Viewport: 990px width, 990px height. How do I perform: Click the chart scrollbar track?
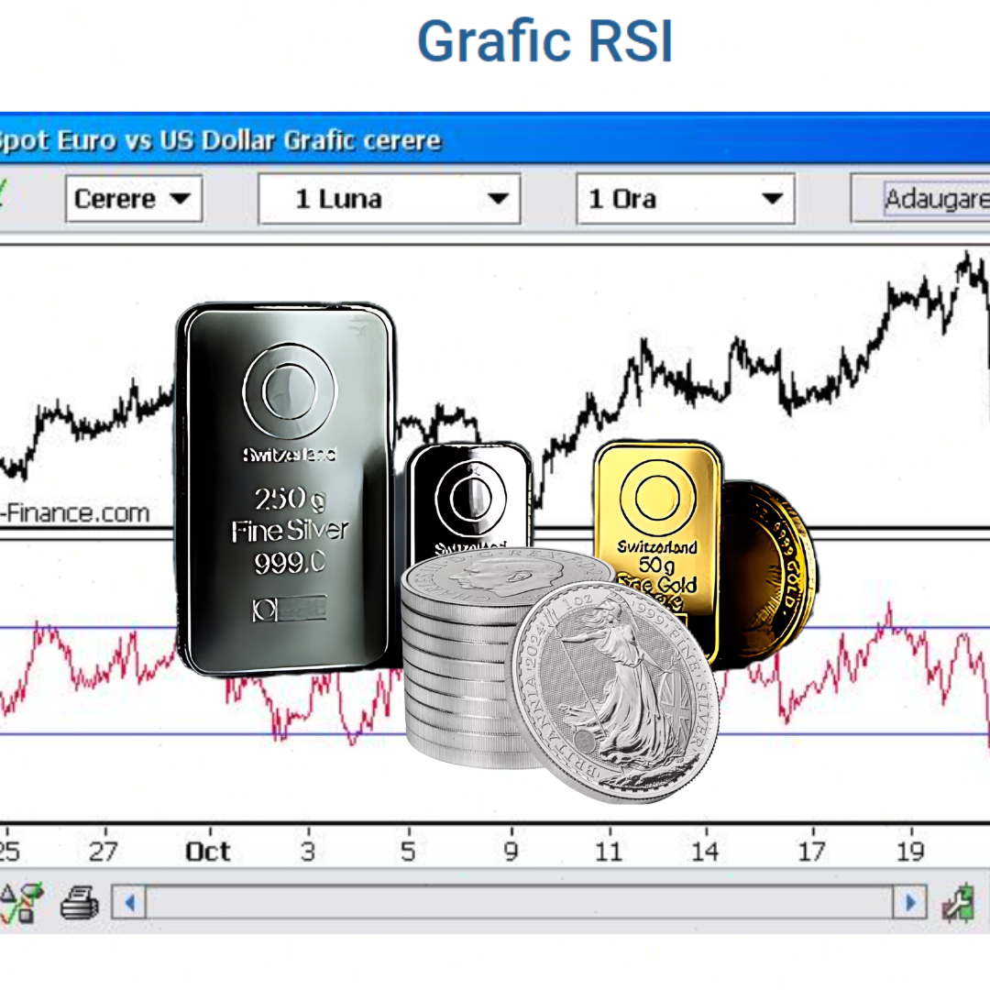coord(519,902)
